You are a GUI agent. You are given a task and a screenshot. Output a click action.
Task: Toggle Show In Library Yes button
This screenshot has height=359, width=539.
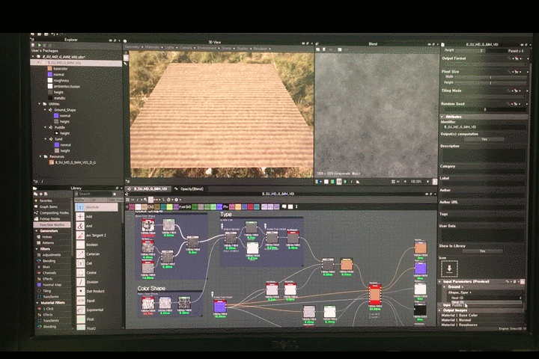point(482,251)
